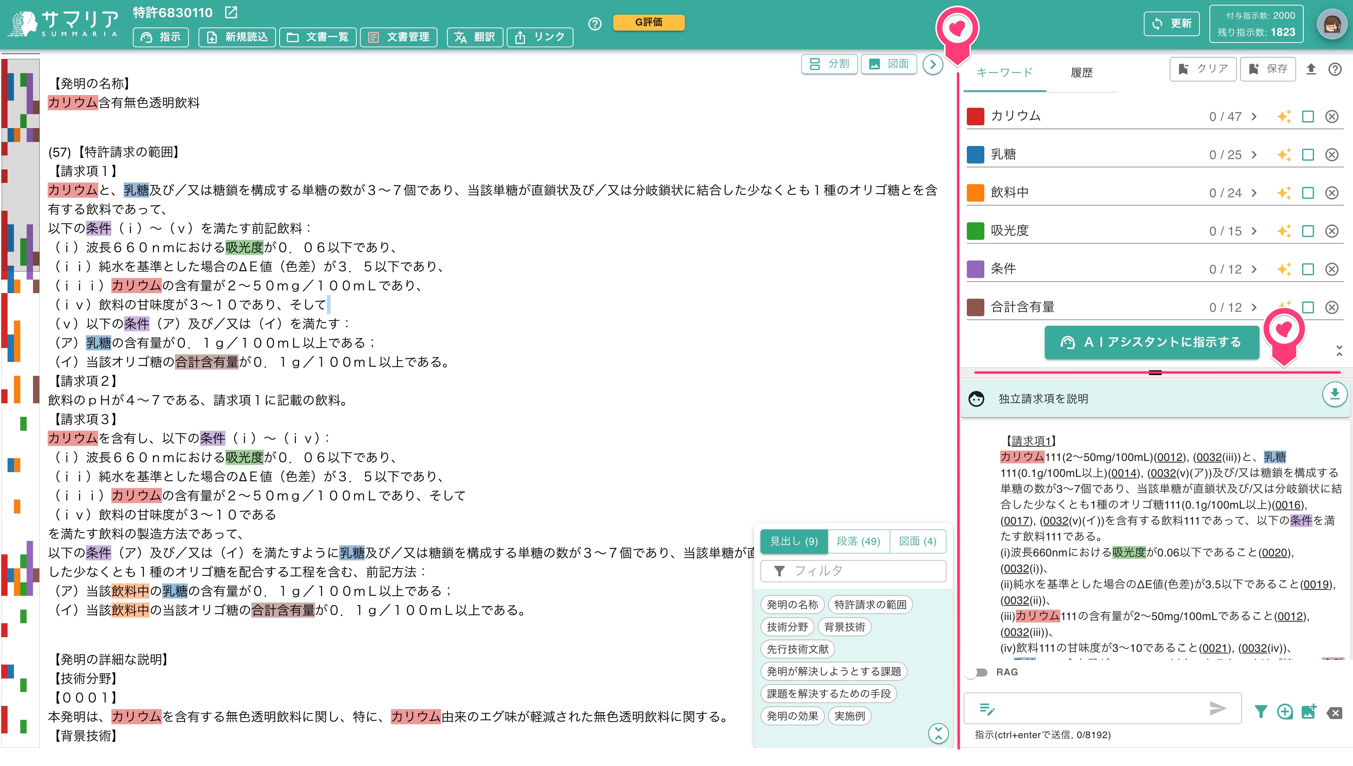Remove the カリウム keyword with X icon
This screenshot has width=1353, height=766.
(x=1332, y=116)
